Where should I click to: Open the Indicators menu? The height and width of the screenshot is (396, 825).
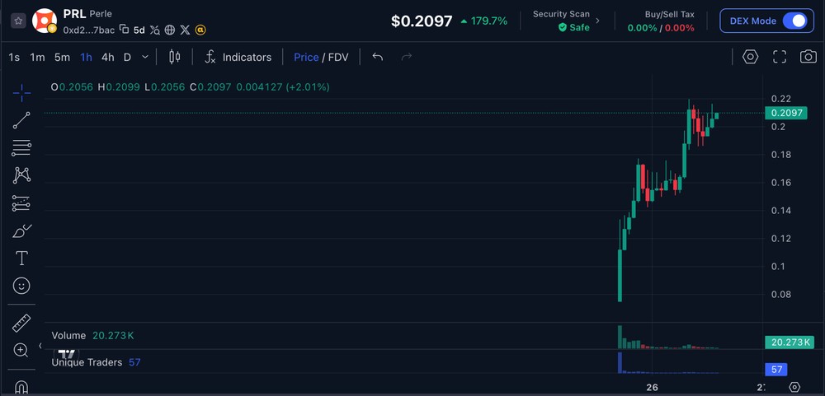pos(238,58)
